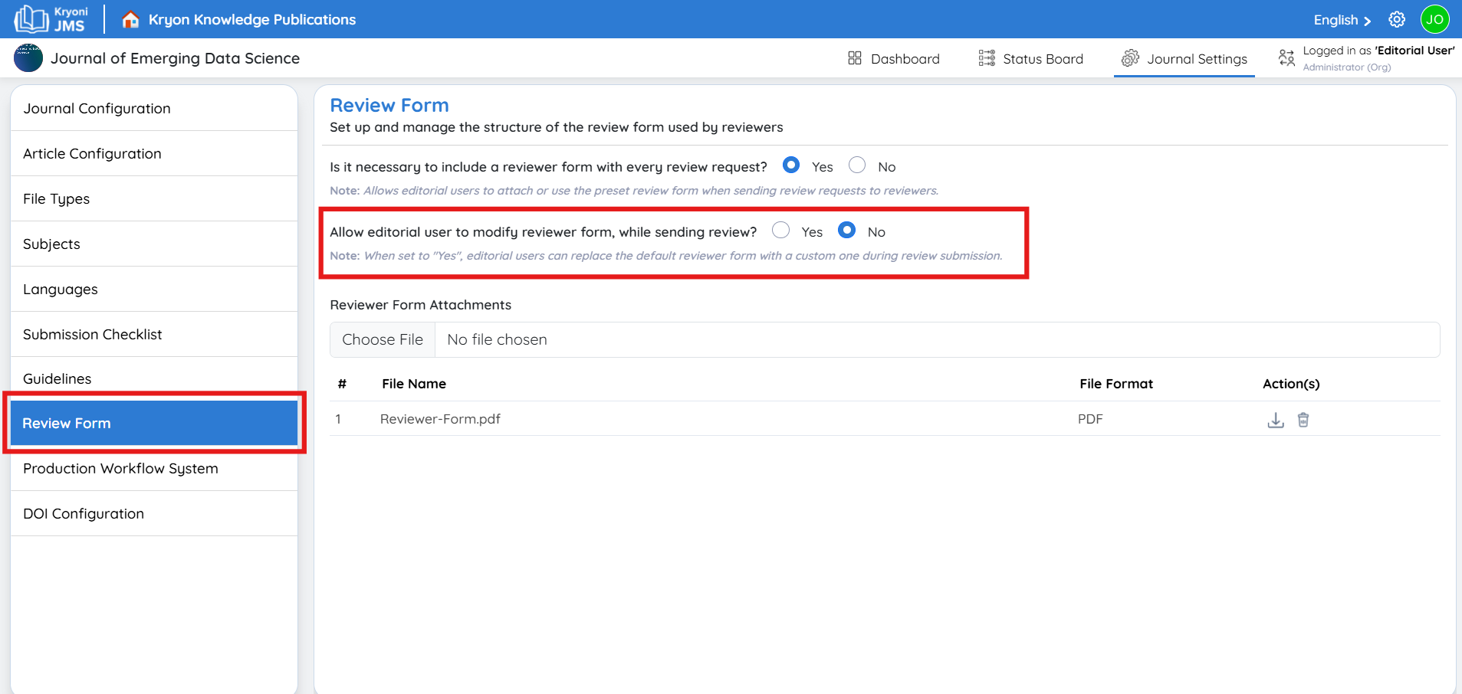Viewport: 1462px width, 694px height.
Task: Download the Reviewer-Form.pdf file
Action: tap(1275, 420)
